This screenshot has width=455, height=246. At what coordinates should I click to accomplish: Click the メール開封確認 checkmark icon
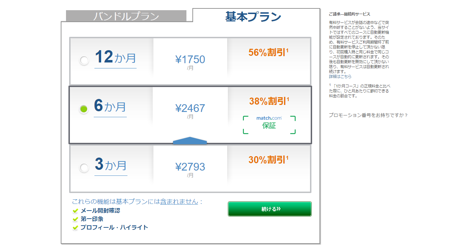coord(75,211)
